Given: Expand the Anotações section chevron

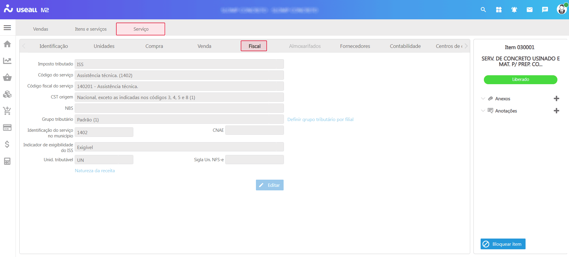Looking at the screenshot, I should [483, 111].
